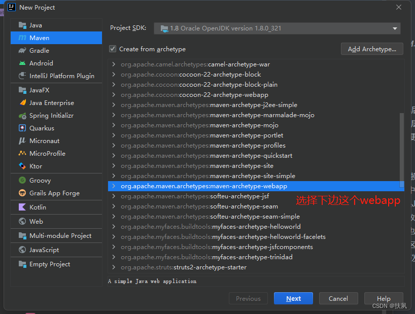Image resolution: width=415 pixels, height=314 pixels.
Task: Click the Ktor icon
Action: [x=22, y=166]
